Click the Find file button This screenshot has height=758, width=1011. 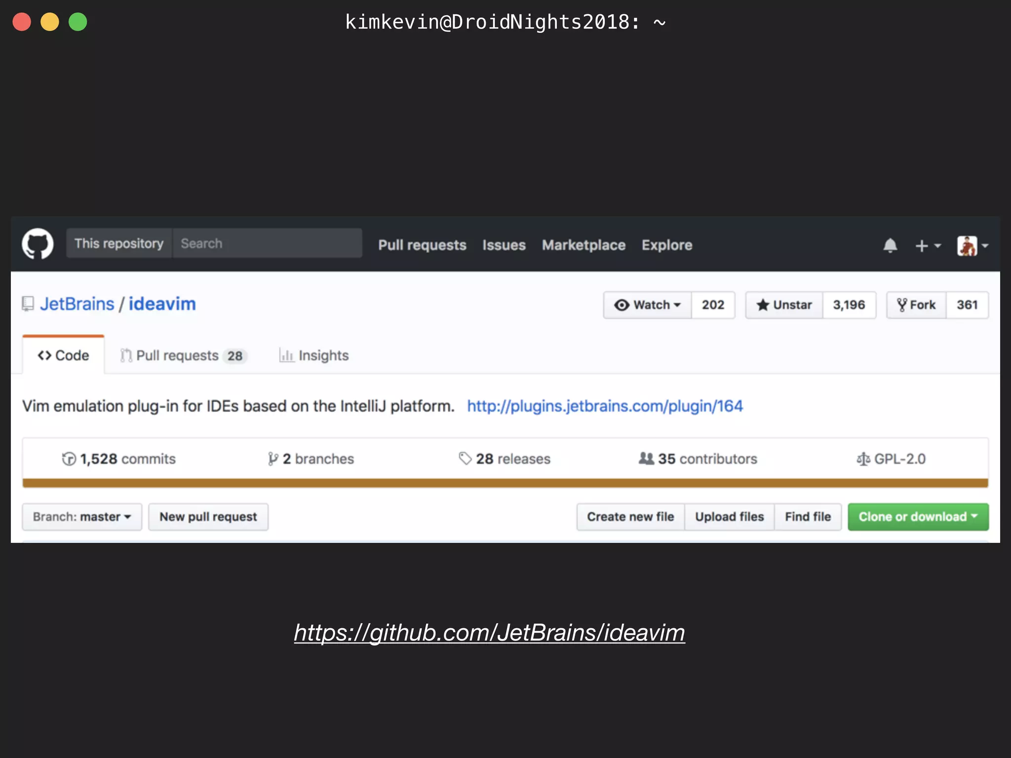808,517
